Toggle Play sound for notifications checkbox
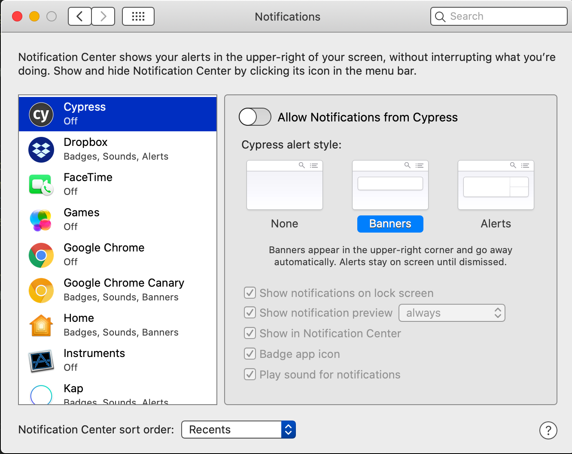The height and width of the screenshot is (454, 572). pos(250,374)
